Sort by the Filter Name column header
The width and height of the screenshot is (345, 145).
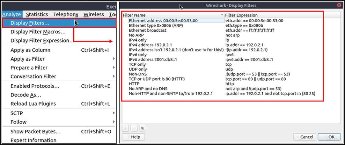point(173,15)
